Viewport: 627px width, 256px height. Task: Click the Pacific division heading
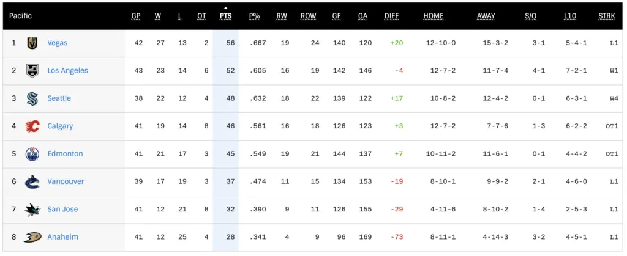[x=21, y=16]
